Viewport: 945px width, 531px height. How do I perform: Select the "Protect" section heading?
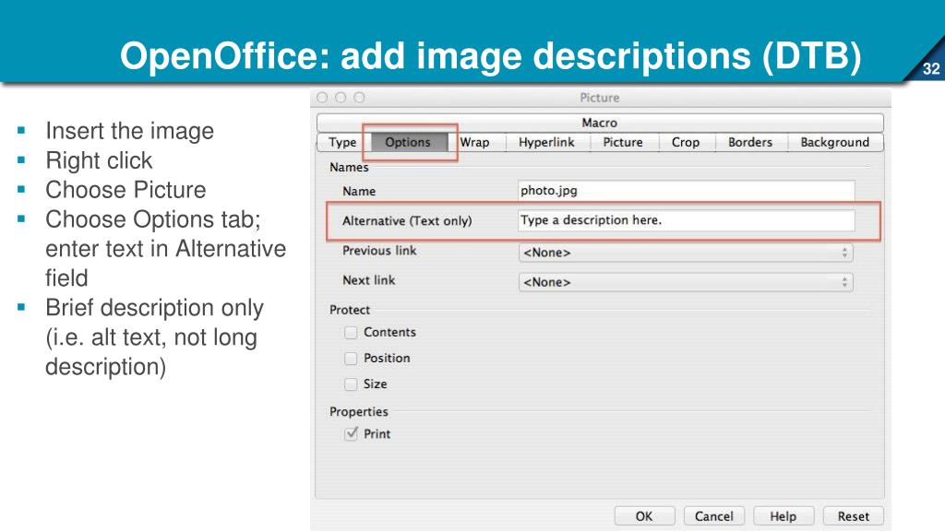pos(350,310)
